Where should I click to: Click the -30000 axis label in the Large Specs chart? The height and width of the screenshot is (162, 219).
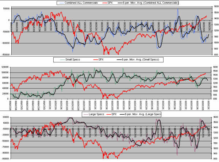pos(5,135)
